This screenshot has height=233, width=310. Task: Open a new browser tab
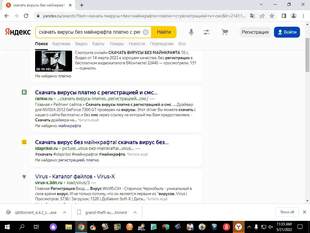pos(82,5)
